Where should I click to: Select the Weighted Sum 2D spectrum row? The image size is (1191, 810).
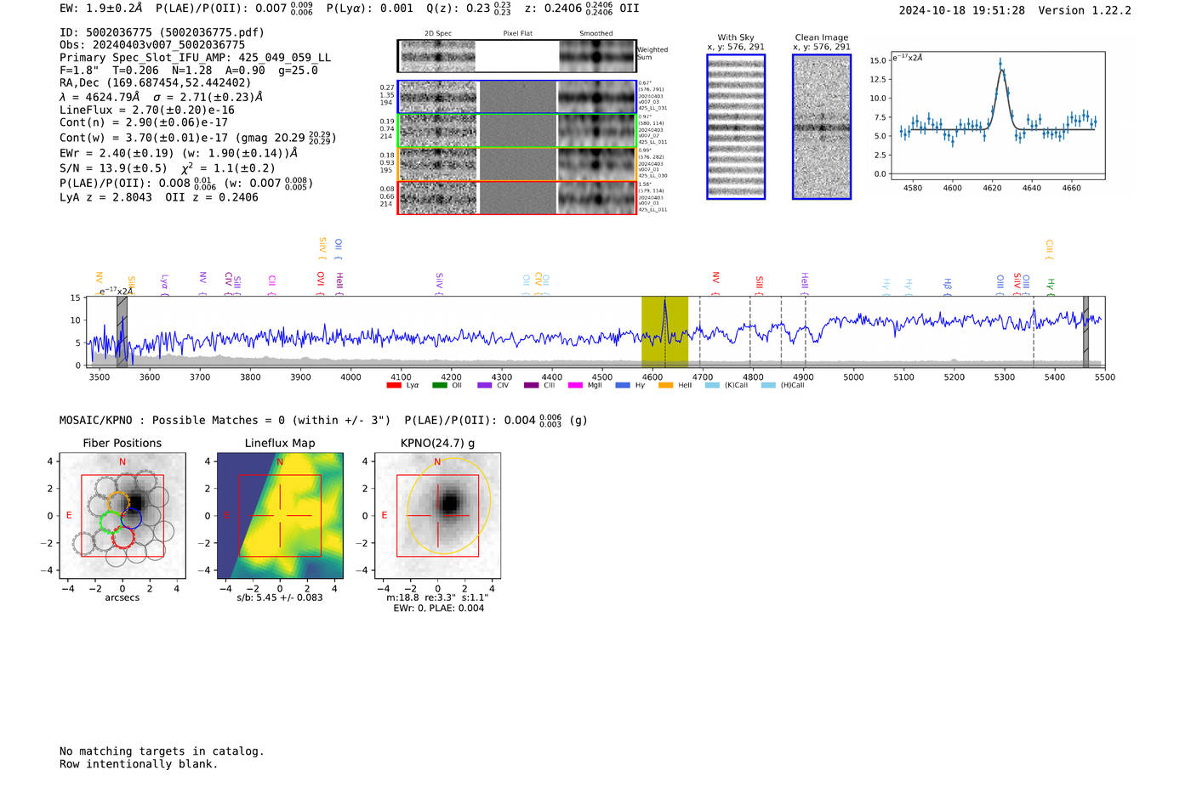click(517, 56)
